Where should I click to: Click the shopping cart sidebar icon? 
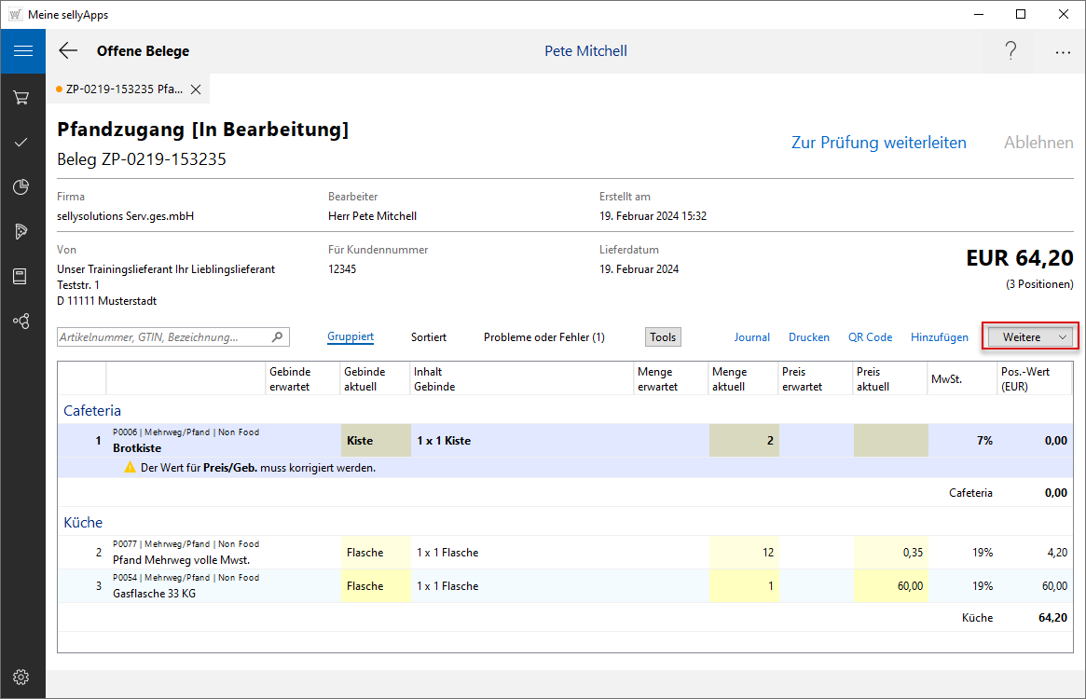[22, 97]
